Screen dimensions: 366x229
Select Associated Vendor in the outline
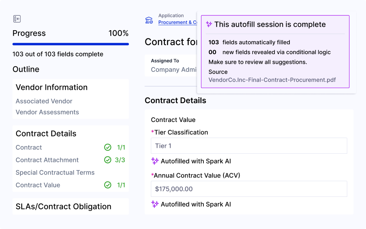[44, 101]
